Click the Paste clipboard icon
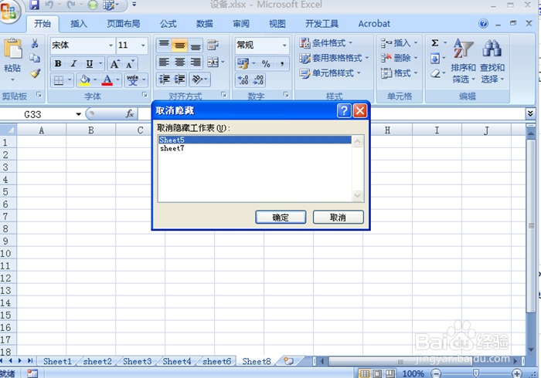 click(13, 48)
